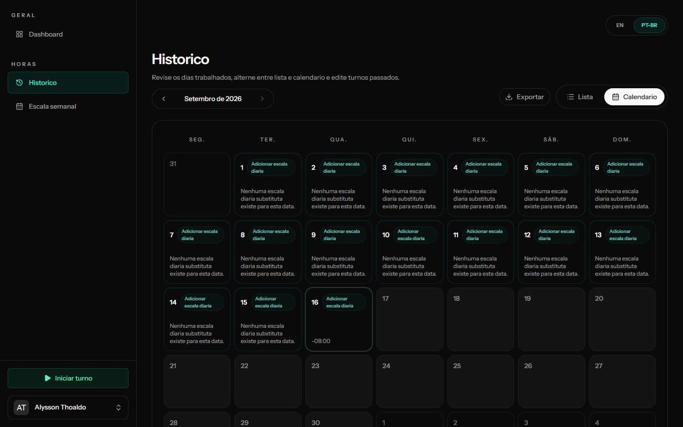Add daily schedule for day 6

(x=626, y=167)
